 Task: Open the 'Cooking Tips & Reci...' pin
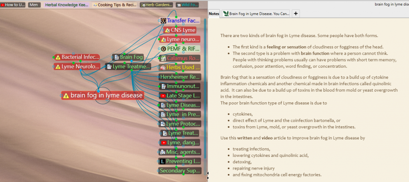pos(115,5)
